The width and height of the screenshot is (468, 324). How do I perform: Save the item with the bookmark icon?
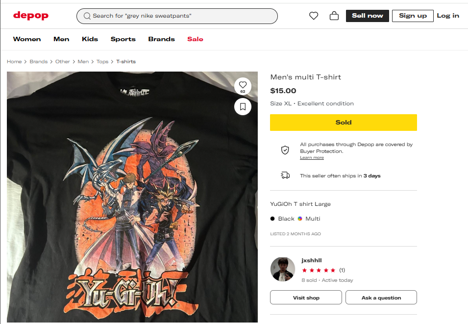tap(243, 106)
